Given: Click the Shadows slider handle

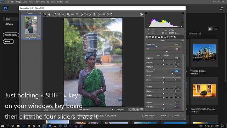Looking at the screenshot, I should pyautogui.click(x=172, y=74).
